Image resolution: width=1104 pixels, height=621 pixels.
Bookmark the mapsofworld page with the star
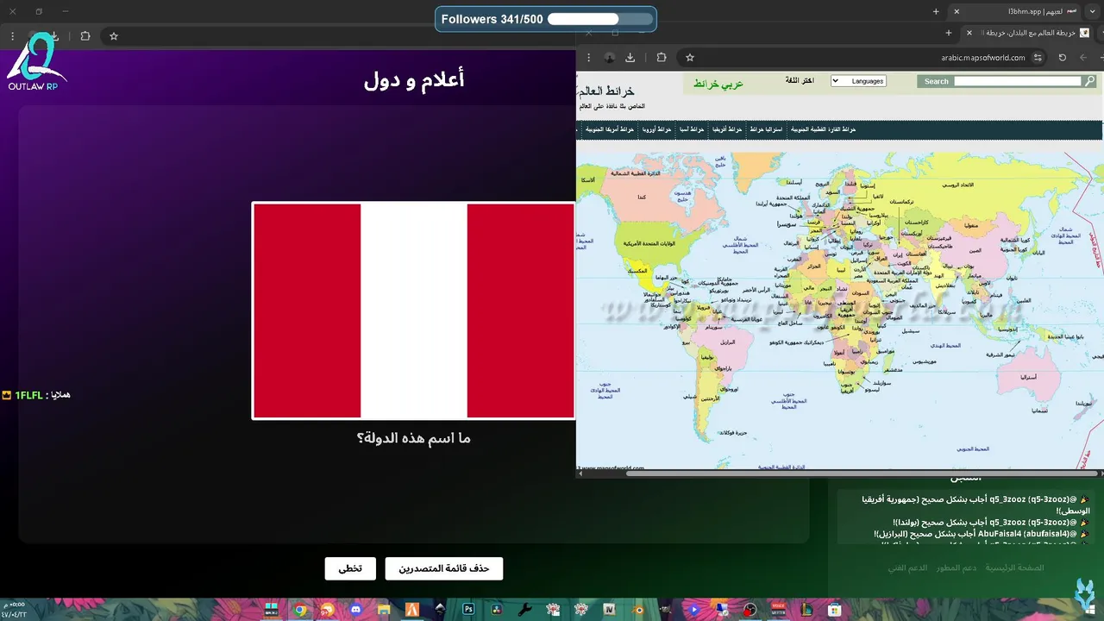click(x=690, y=58)
